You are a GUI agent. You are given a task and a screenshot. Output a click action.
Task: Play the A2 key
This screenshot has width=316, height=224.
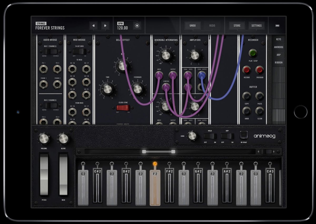(x=213, y=187)
